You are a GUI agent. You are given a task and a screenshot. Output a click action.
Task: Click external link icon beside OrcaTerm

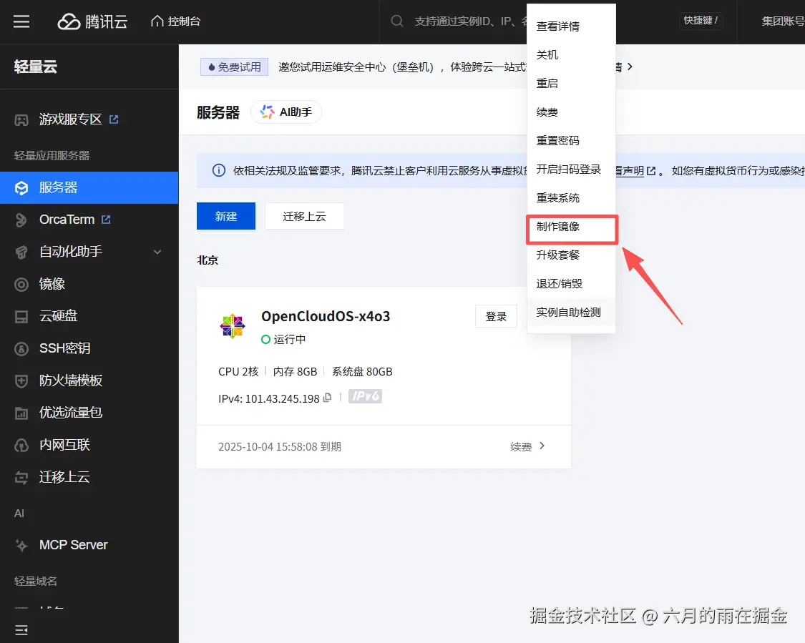(x=107, y=220)
